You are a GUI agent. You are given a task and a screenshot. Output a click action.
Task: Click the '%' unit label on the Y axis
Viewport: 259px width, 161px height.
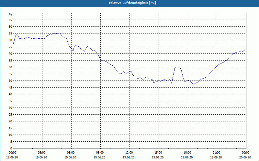point(10,14)
